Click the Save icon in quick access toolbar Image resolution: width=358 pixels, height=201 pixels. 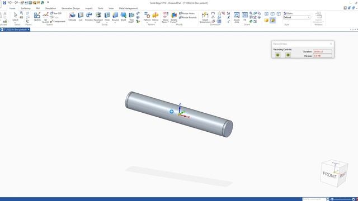pos(4,3)
